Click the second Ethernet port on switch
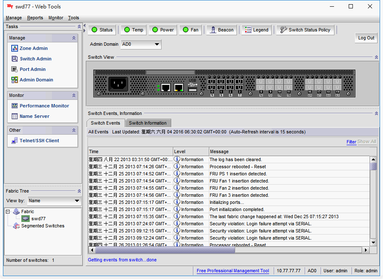383x279 pixels. (x=179, y=87)
